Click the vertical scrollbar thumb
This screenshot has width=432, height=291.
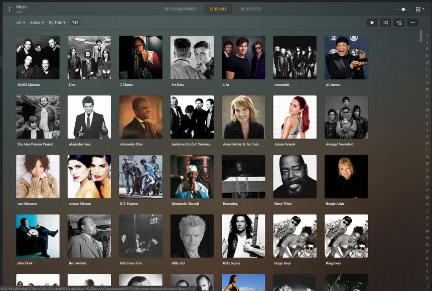tap(420, 36)
